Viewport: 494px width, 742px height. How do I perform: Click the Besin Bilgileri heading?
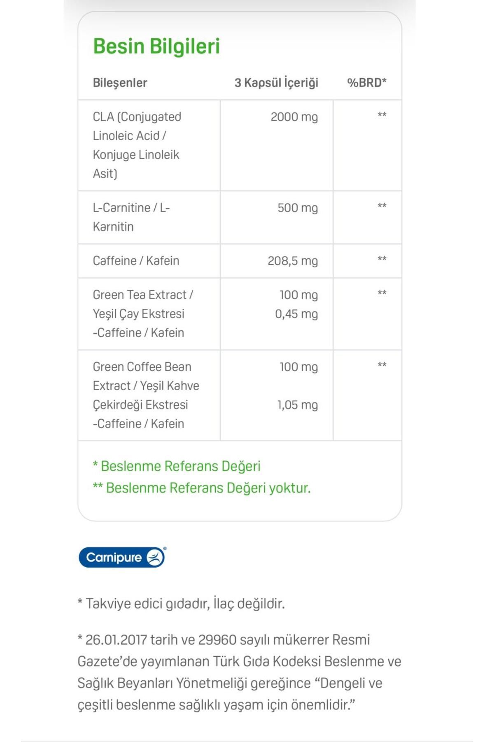pos(156,46)
